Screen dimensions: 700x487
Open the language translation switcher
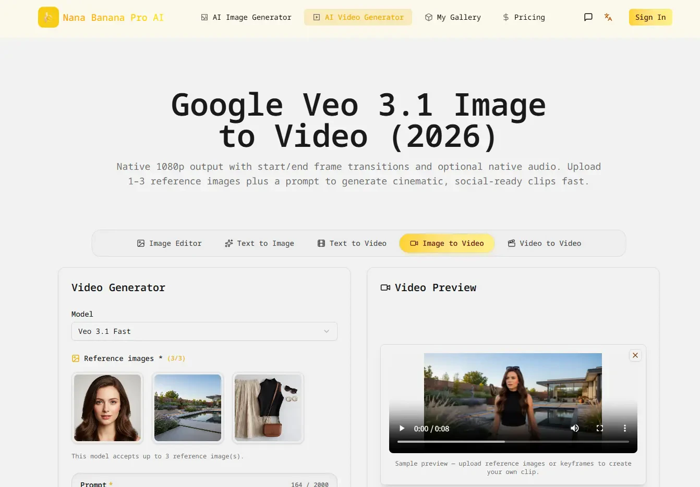click(x=608, y=17)
